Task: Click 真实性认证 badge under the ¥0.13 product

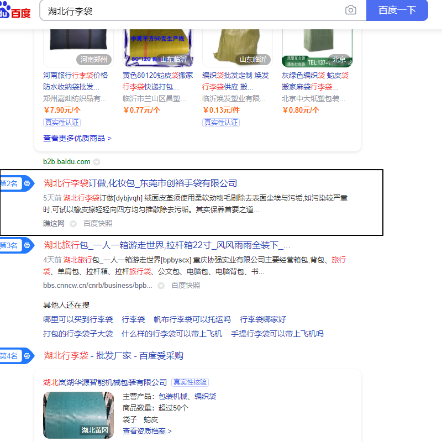Action: (x=221, y=123)
